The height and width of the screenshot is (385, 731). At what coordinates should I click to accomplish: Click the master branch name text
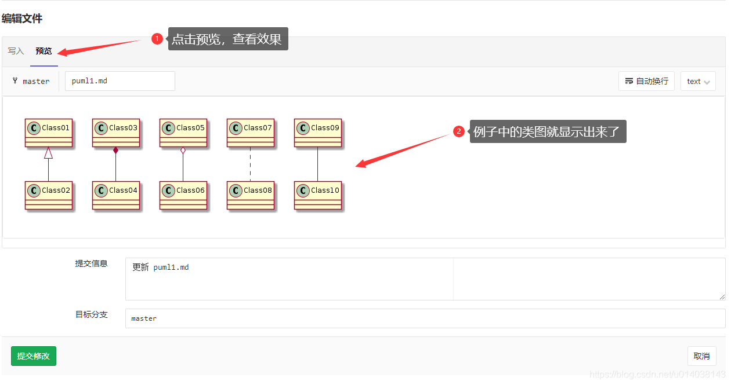pyautogui.click(x=36, y=82)
